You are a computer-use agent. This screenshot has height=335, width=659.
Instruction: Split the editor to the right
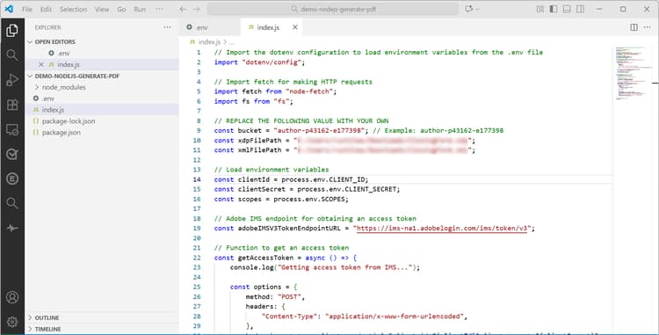click(x=634, y=27)
